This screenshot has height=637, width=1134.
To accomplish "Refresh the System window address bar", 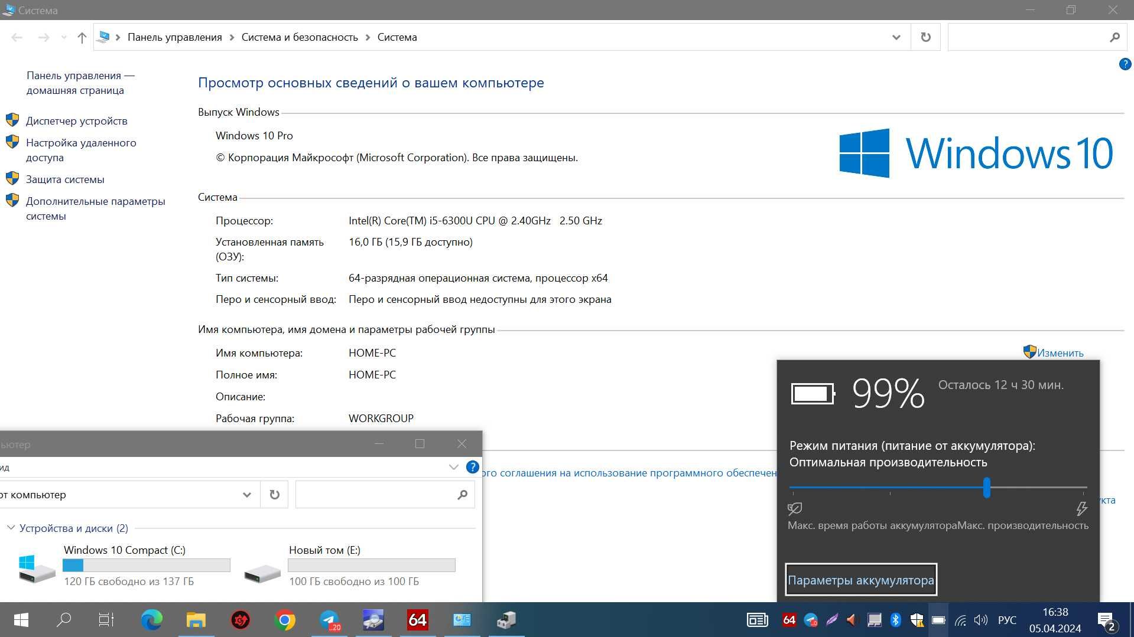I will pos(926,37).
